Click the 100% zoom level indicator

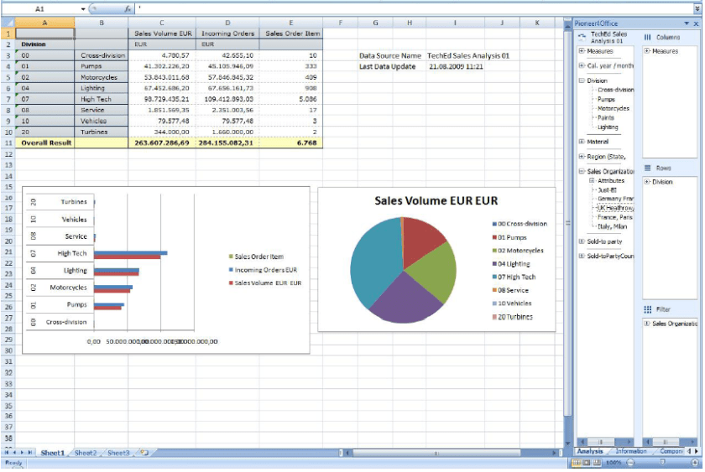click(614, 463)
